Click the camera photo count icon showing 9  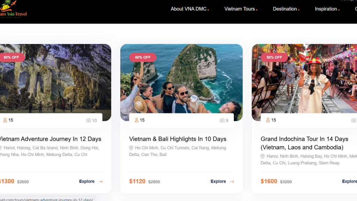(x=222, y=120)
